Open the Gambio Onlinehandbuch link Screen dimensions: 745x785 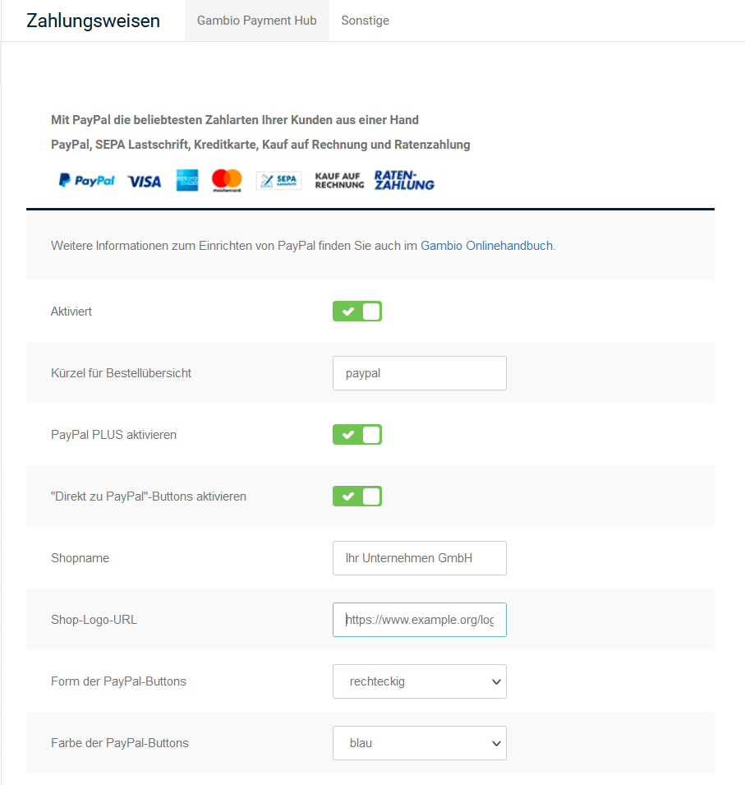pos(487,246)
